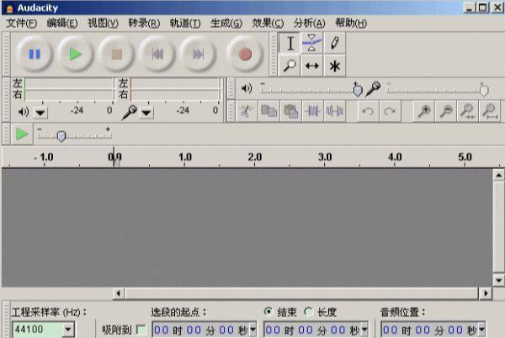The image size is (505, 338).
Task: Open the 轨道(T) menu
Action: pos(185,24)
